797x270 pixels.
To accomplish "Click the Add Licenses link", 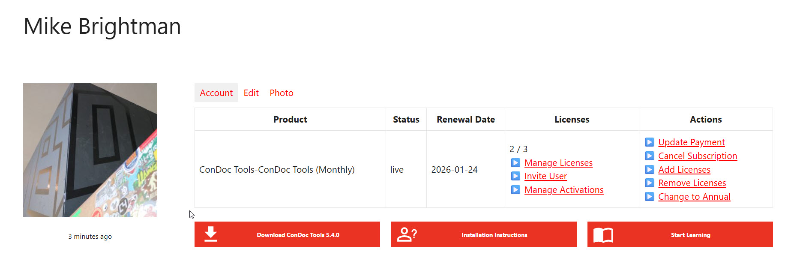I will [684, 169].
